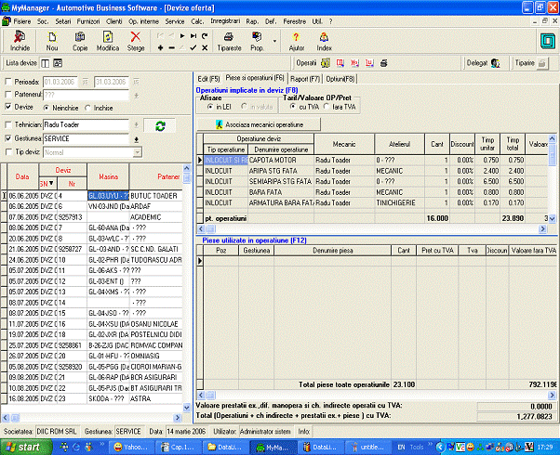Image resolution: width=560 pixels, height=455 pixels.
Task: Open the Gestiunea selection arrow
Action: (136, 138)
